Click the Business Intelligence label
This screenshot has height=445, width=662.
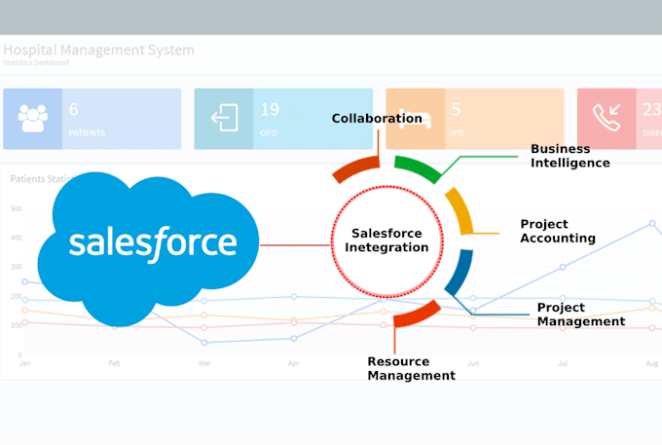tap(570, 156)
